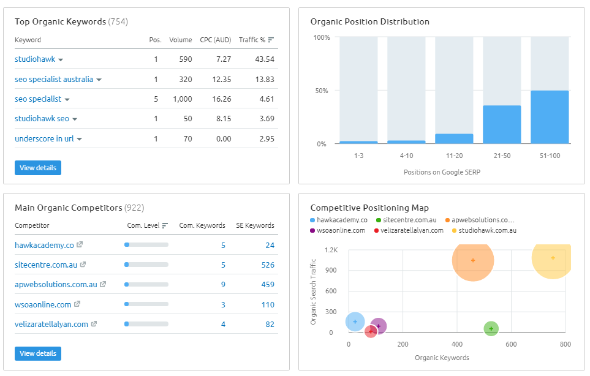The image size is (590, 376).
Task: Open the studiohawk seo keyword link
Action: pos(42,119)
